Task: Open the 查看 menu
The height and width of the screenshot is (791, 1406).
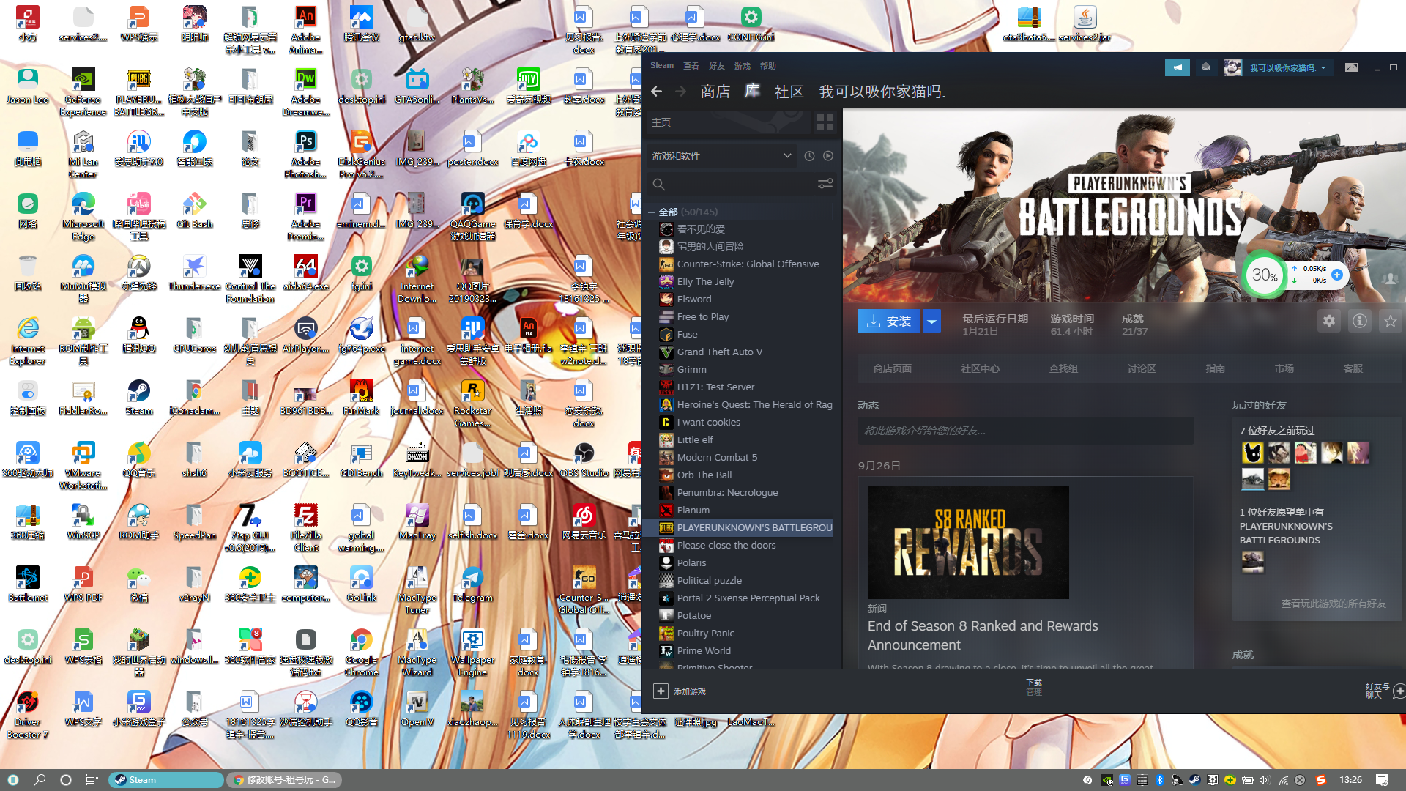Action: point(691,66)
